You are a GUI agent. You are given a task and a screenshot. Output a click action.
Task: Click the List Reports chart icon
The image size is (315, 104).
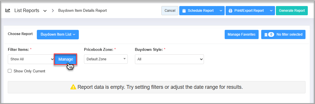8,10
